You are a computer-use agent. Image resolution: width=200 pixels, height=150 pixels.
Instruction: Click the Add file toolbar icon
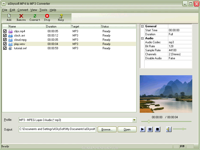9,17
